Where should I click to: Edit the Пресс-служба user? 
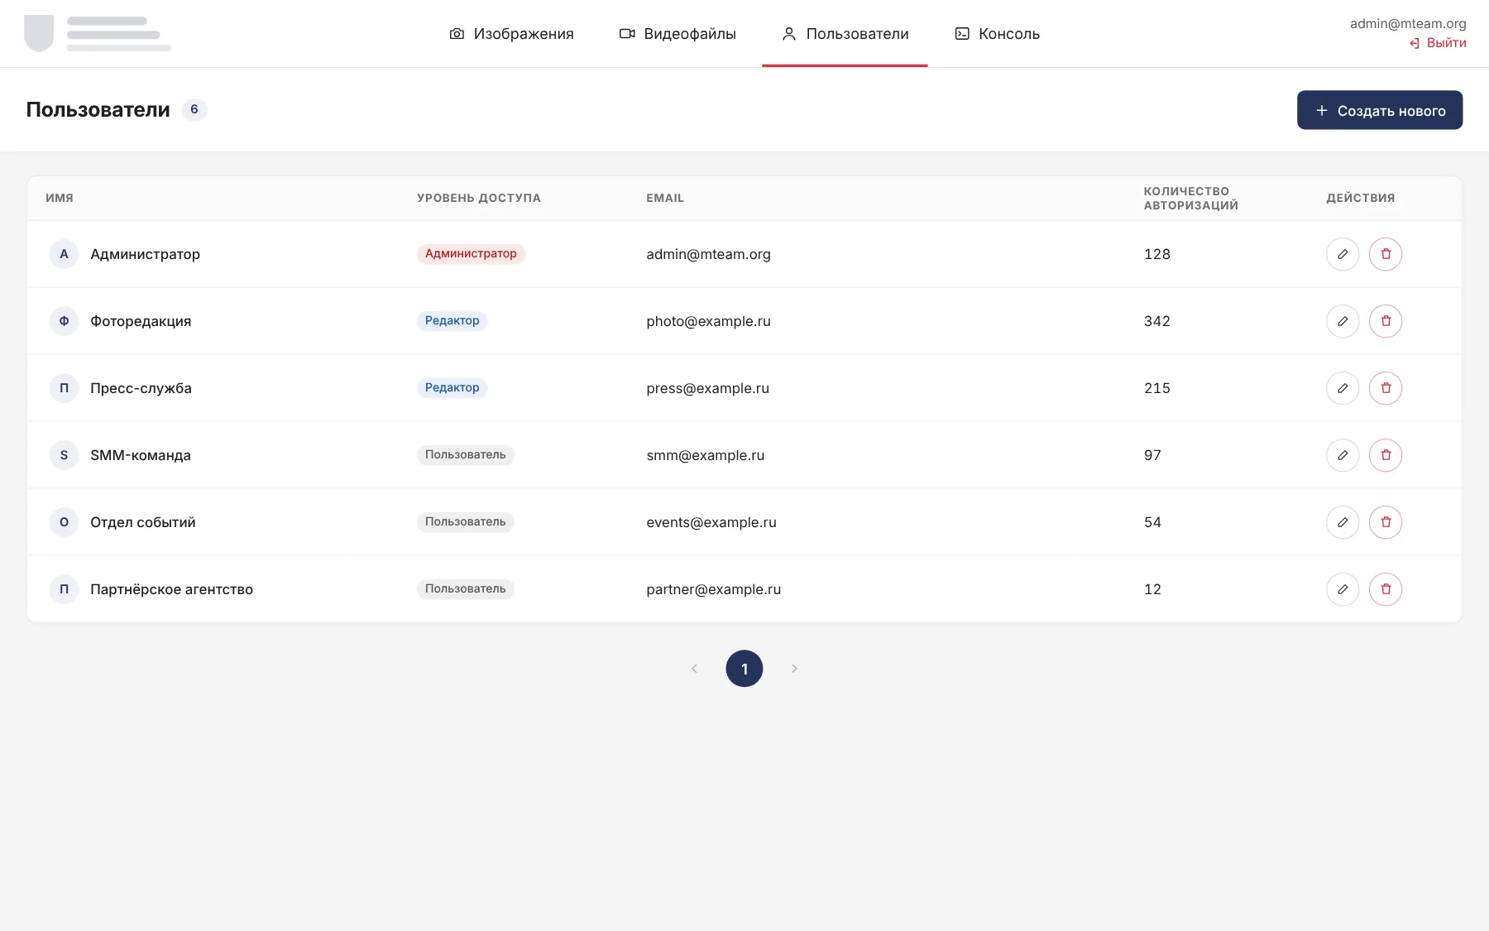[1343, 388]
